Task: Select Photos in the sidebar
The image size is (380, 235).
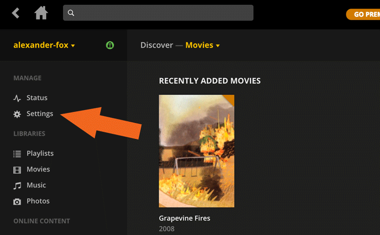Action: tap(38, 201)
